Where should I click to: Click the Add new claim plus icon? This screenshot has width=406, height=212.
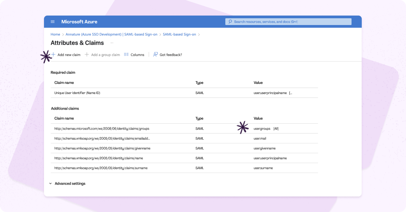[x=53, y=54]
